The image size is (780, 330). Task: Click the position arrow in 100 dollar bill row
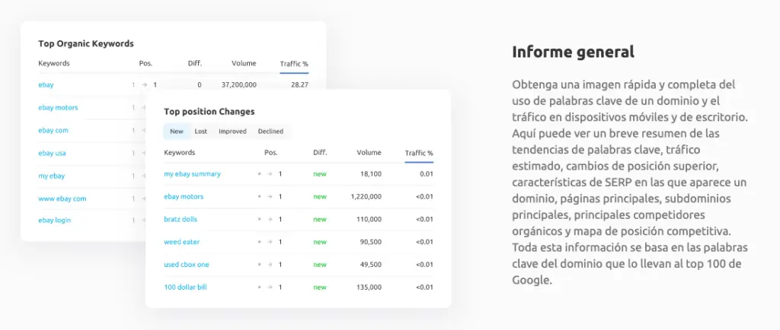pyautogui.click(x=270, y=287)
